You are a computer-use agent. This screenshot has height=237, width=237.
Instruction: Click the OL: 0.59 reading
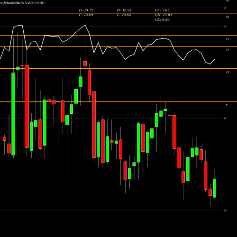[162, 20]
